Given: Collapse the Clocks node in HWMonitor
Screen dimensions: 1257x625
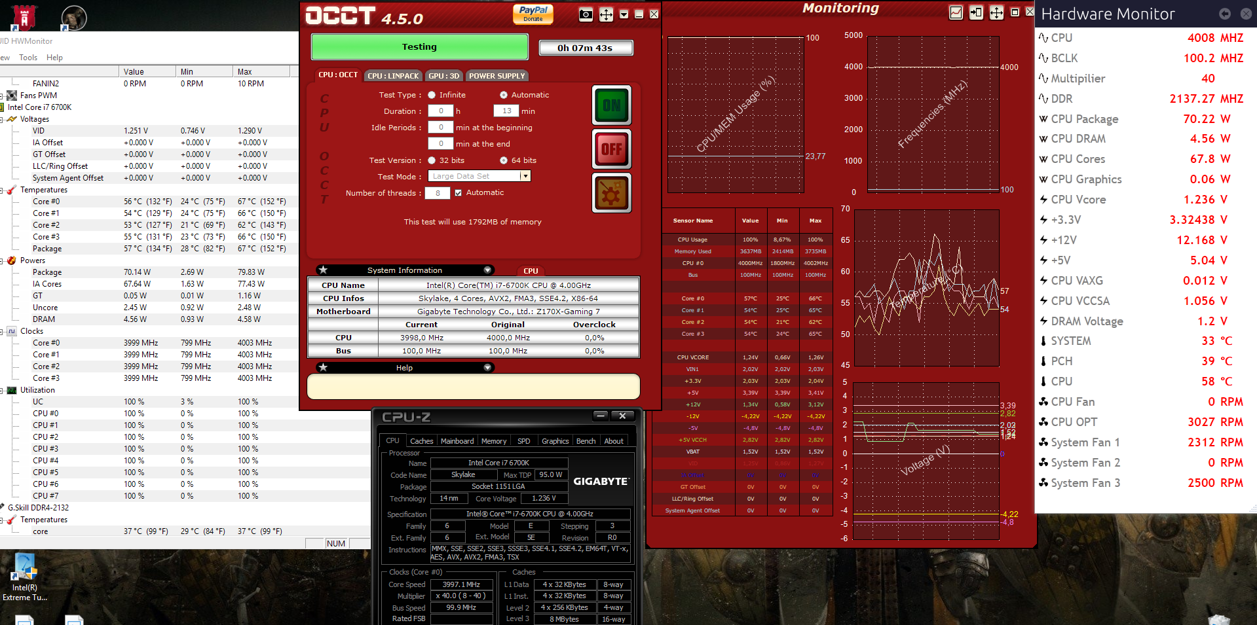Looking at the screenshot, I should point(2,332).
